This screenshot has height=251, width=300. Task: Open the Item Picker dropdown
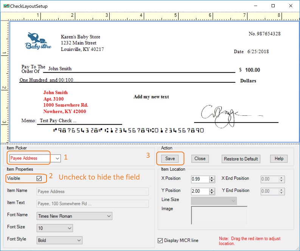pos(57,158)
